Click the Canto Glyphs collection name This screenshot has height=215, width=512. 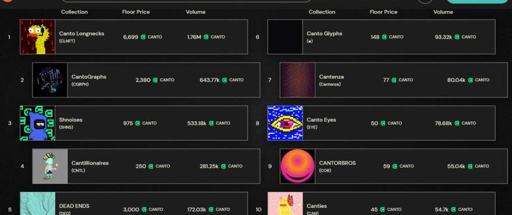pos(324,34)
